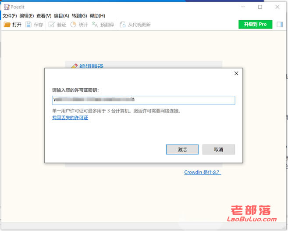Click the Poedit app icon in title bar
The image size is (288, 231).
(x=7, y=7)
